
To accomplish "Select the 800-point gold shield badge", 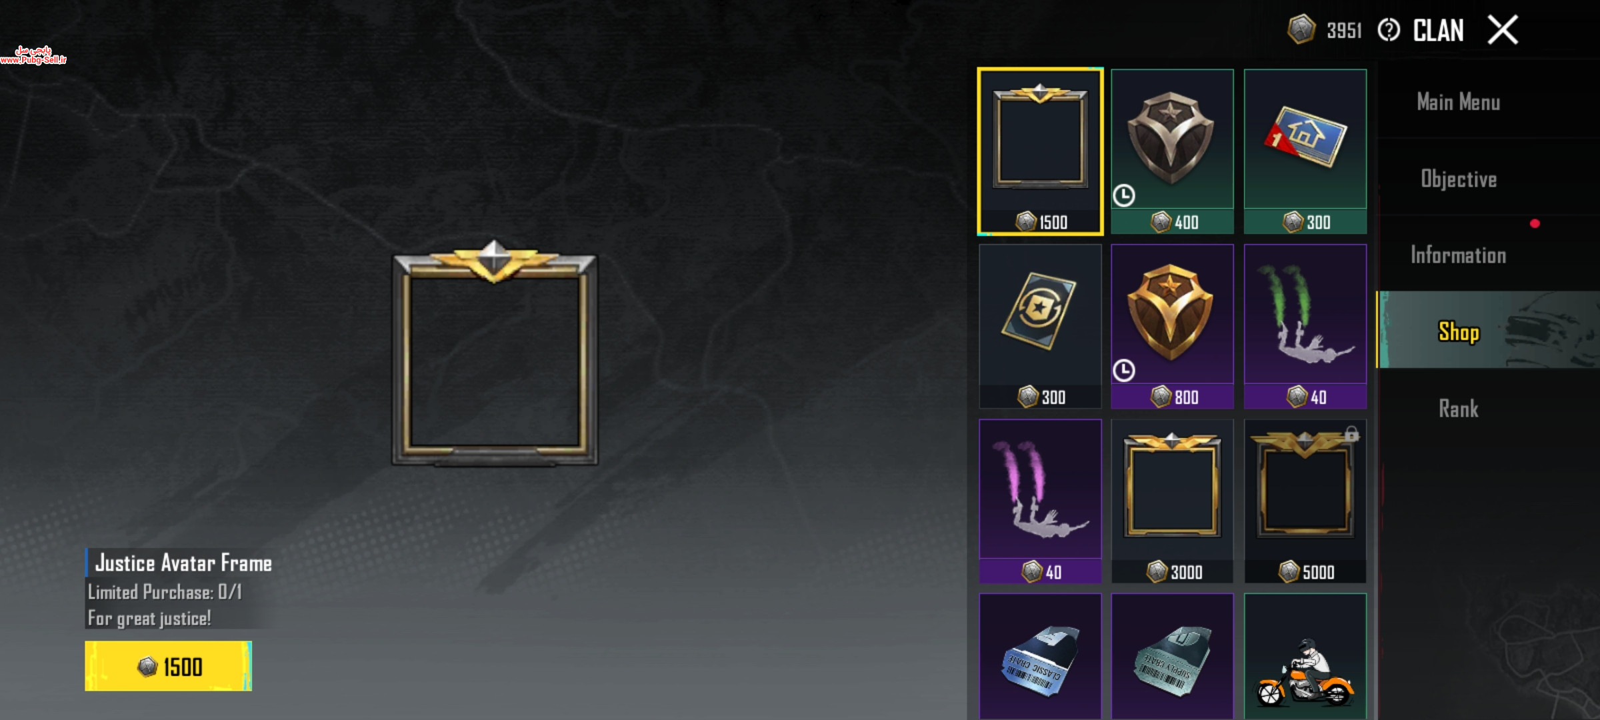I will click(x=1172, y=326).
